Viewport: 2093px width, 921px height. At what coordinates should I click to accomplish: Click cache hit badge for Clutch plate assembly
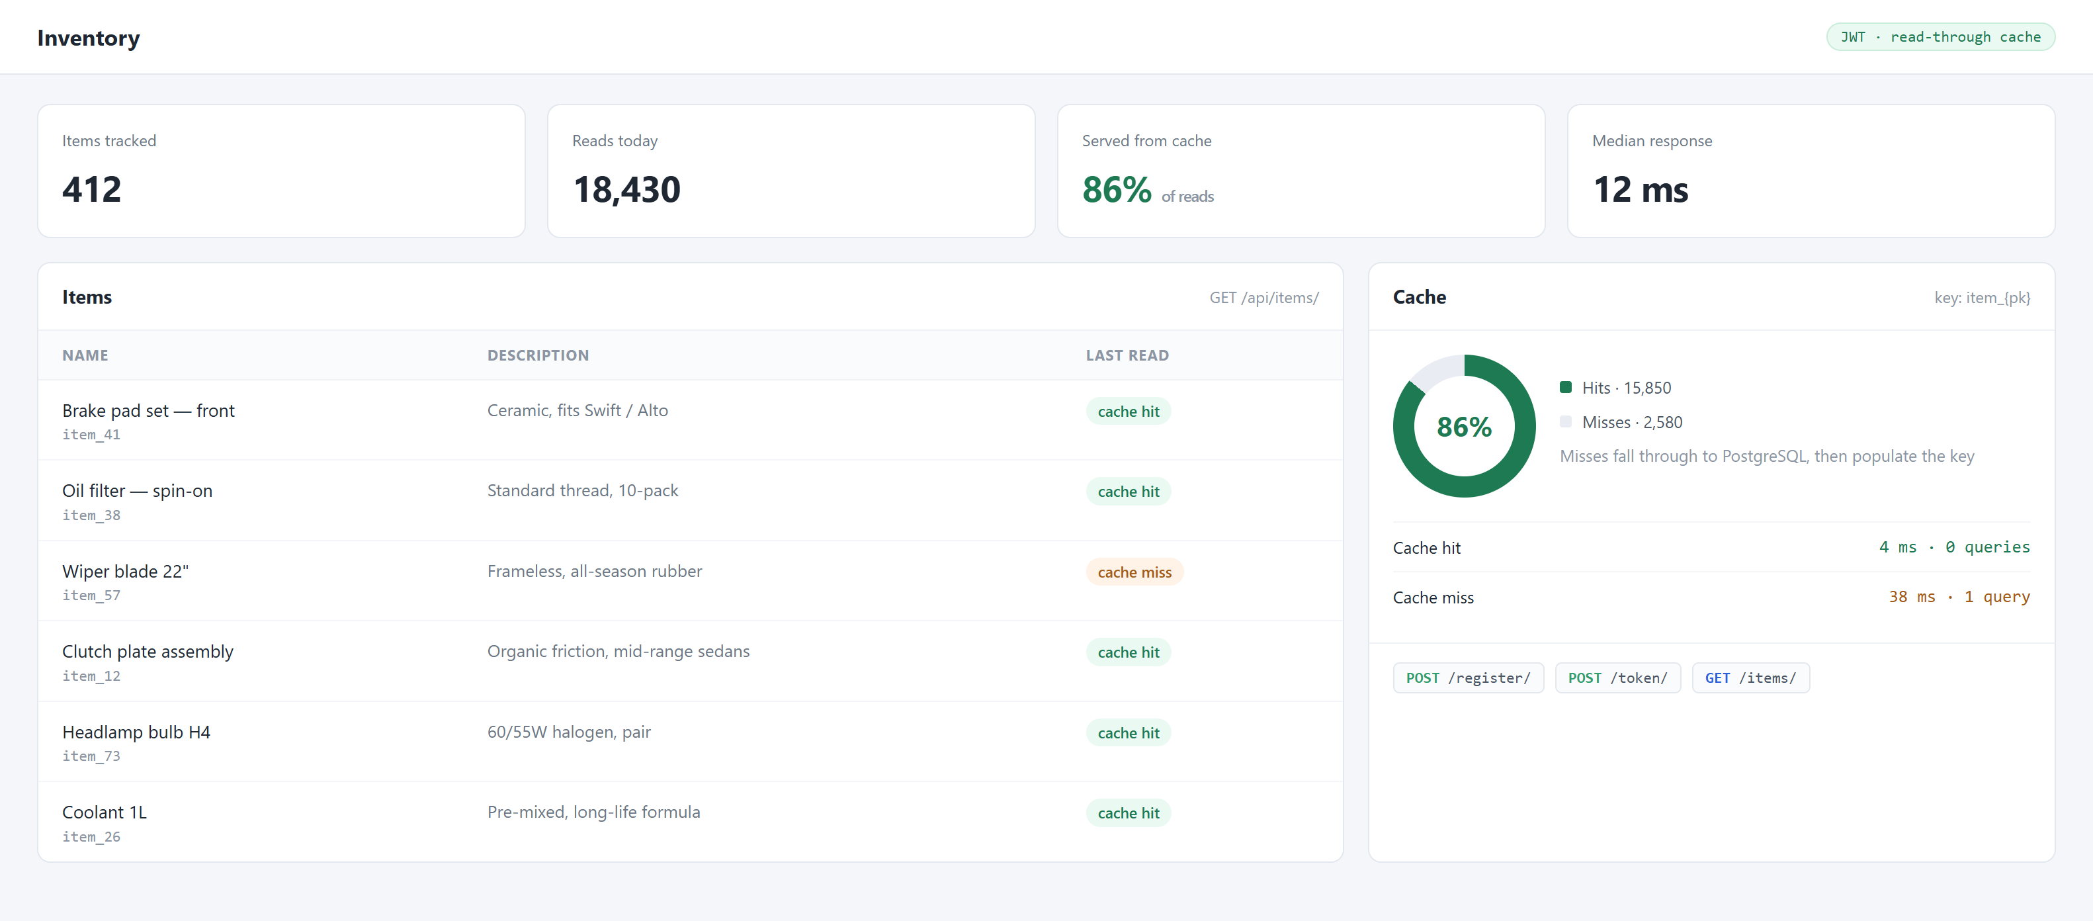click(1128, 652)
